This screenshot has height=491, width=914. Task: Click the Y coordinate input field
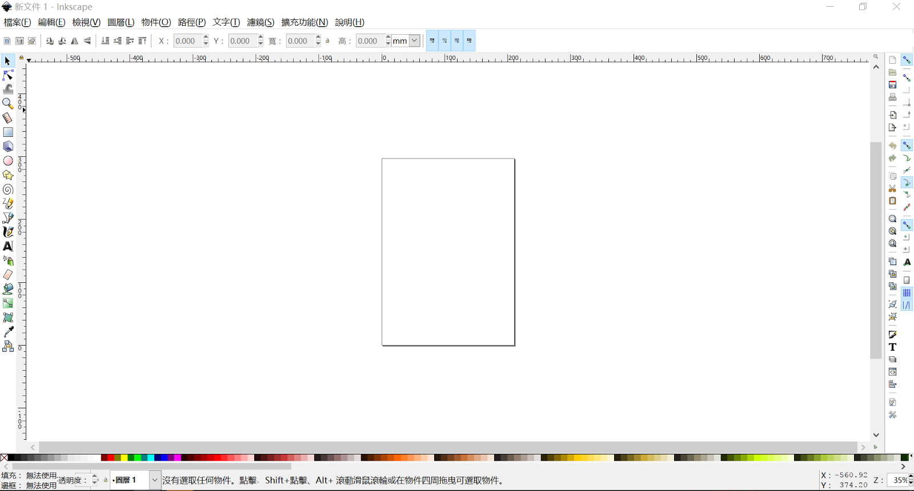click(x=242, y=41)
